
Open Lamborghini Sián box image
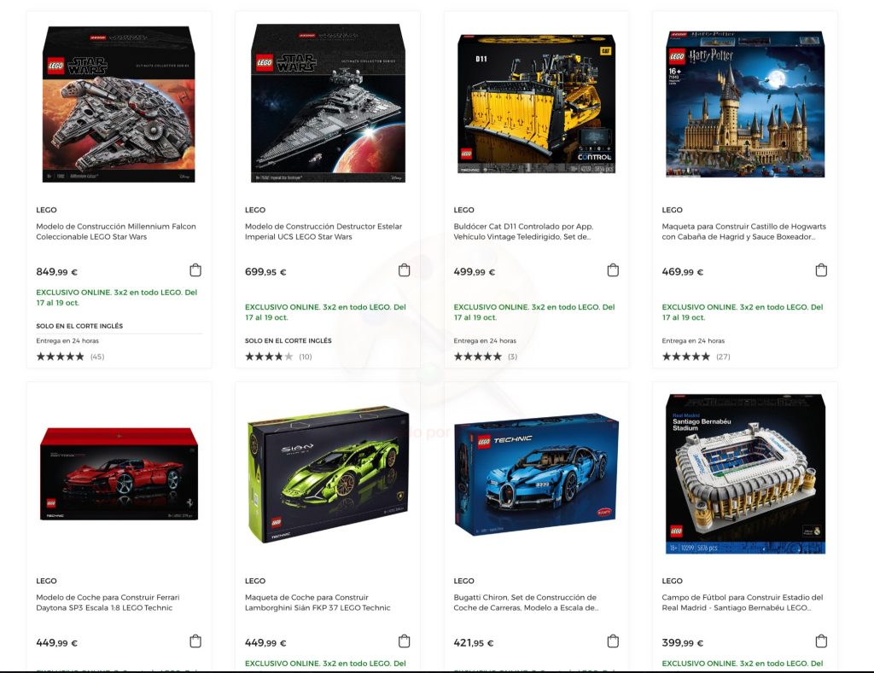(x=328, y=474)
